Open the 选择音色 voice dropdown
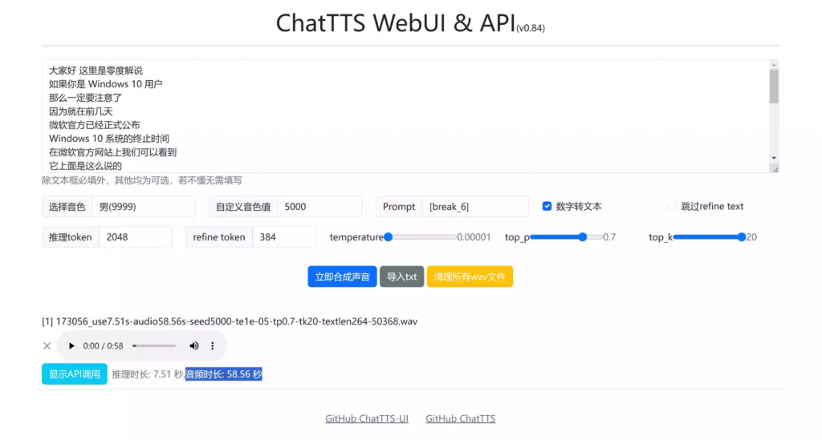 143,206
